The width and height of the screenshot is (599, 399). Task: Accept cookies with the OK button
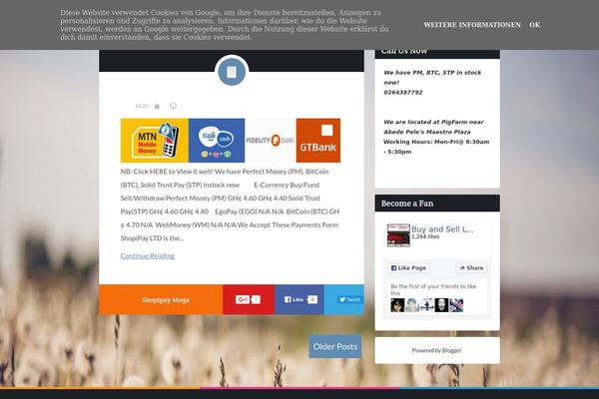534,25
